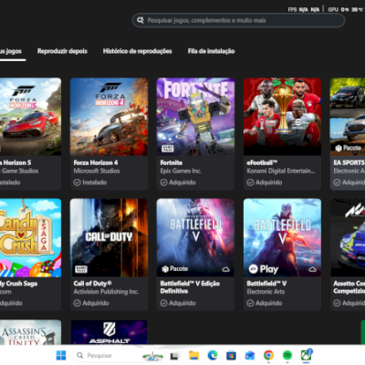The image size is (365, 365).
Task: Click 'Epic Games Inc.' publisher text
Action: (x=181, y=171)
